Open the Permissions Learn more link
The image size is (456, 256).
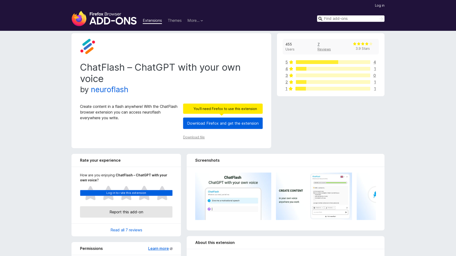click(x=158, y=249)
